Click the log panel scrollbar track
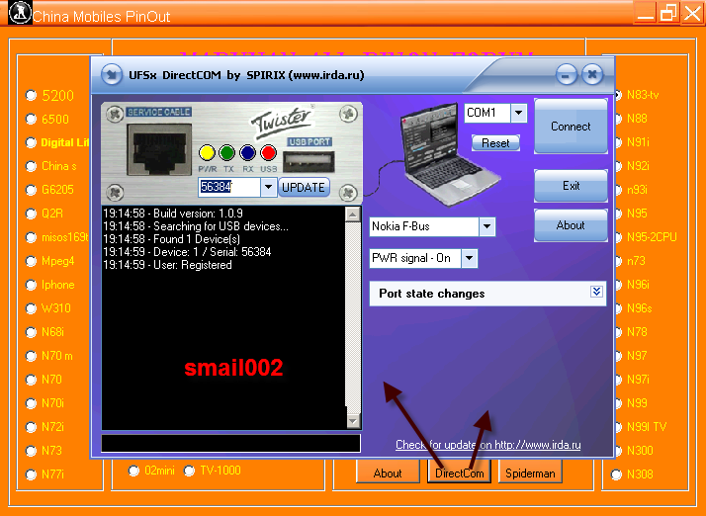The image size is (706, 516). coord(353,317)
